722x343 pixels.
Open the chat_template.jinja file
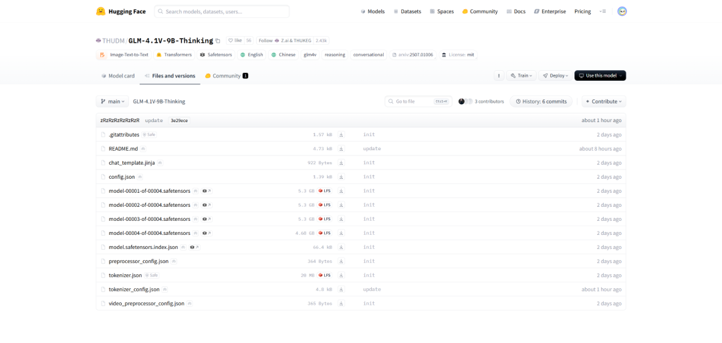tap(132, 163)
